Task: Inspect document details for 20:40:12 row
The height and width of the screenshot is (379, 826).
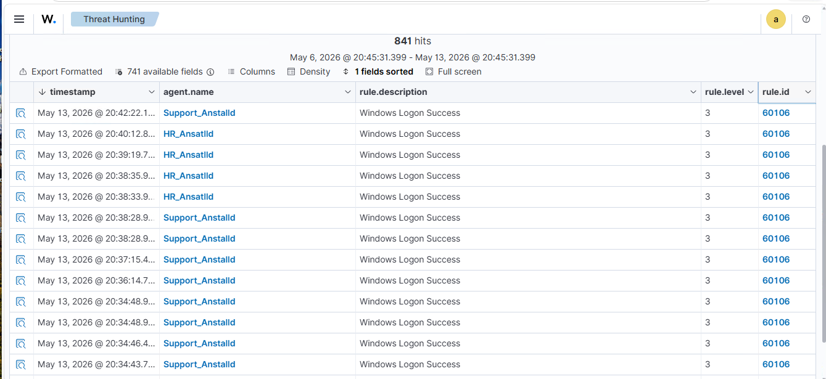Action: 21,134
